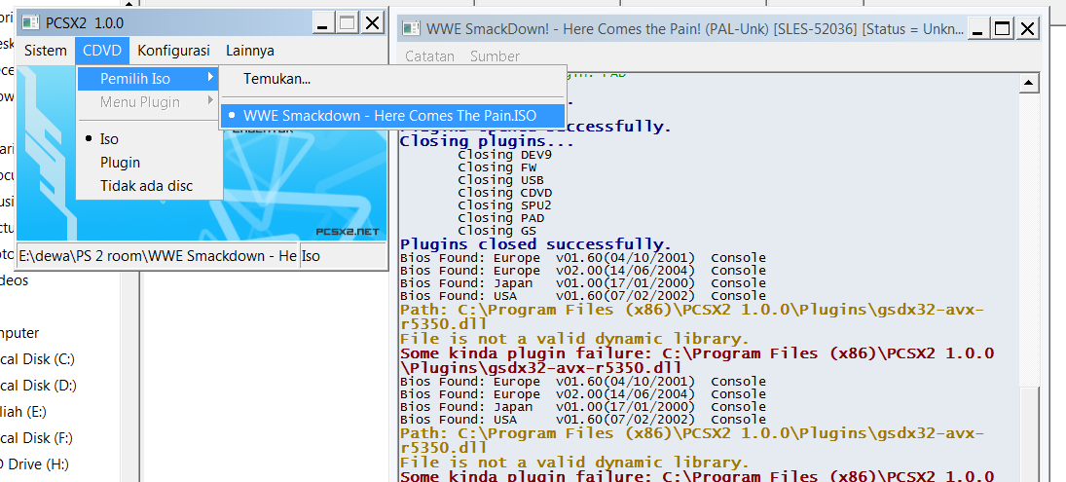Open the Drive (H:) entry in sidebar
The width and height of the screenshot is (1066, 482).
click(x=35, y=464)
